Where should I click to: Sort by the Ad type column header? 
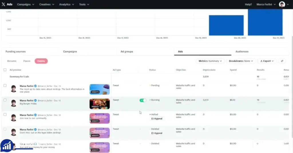[x=117, y=70]
